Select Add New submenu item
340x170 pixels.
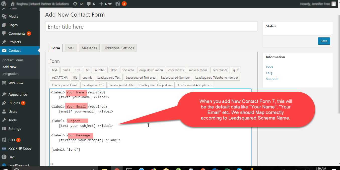tap(10, 67)
